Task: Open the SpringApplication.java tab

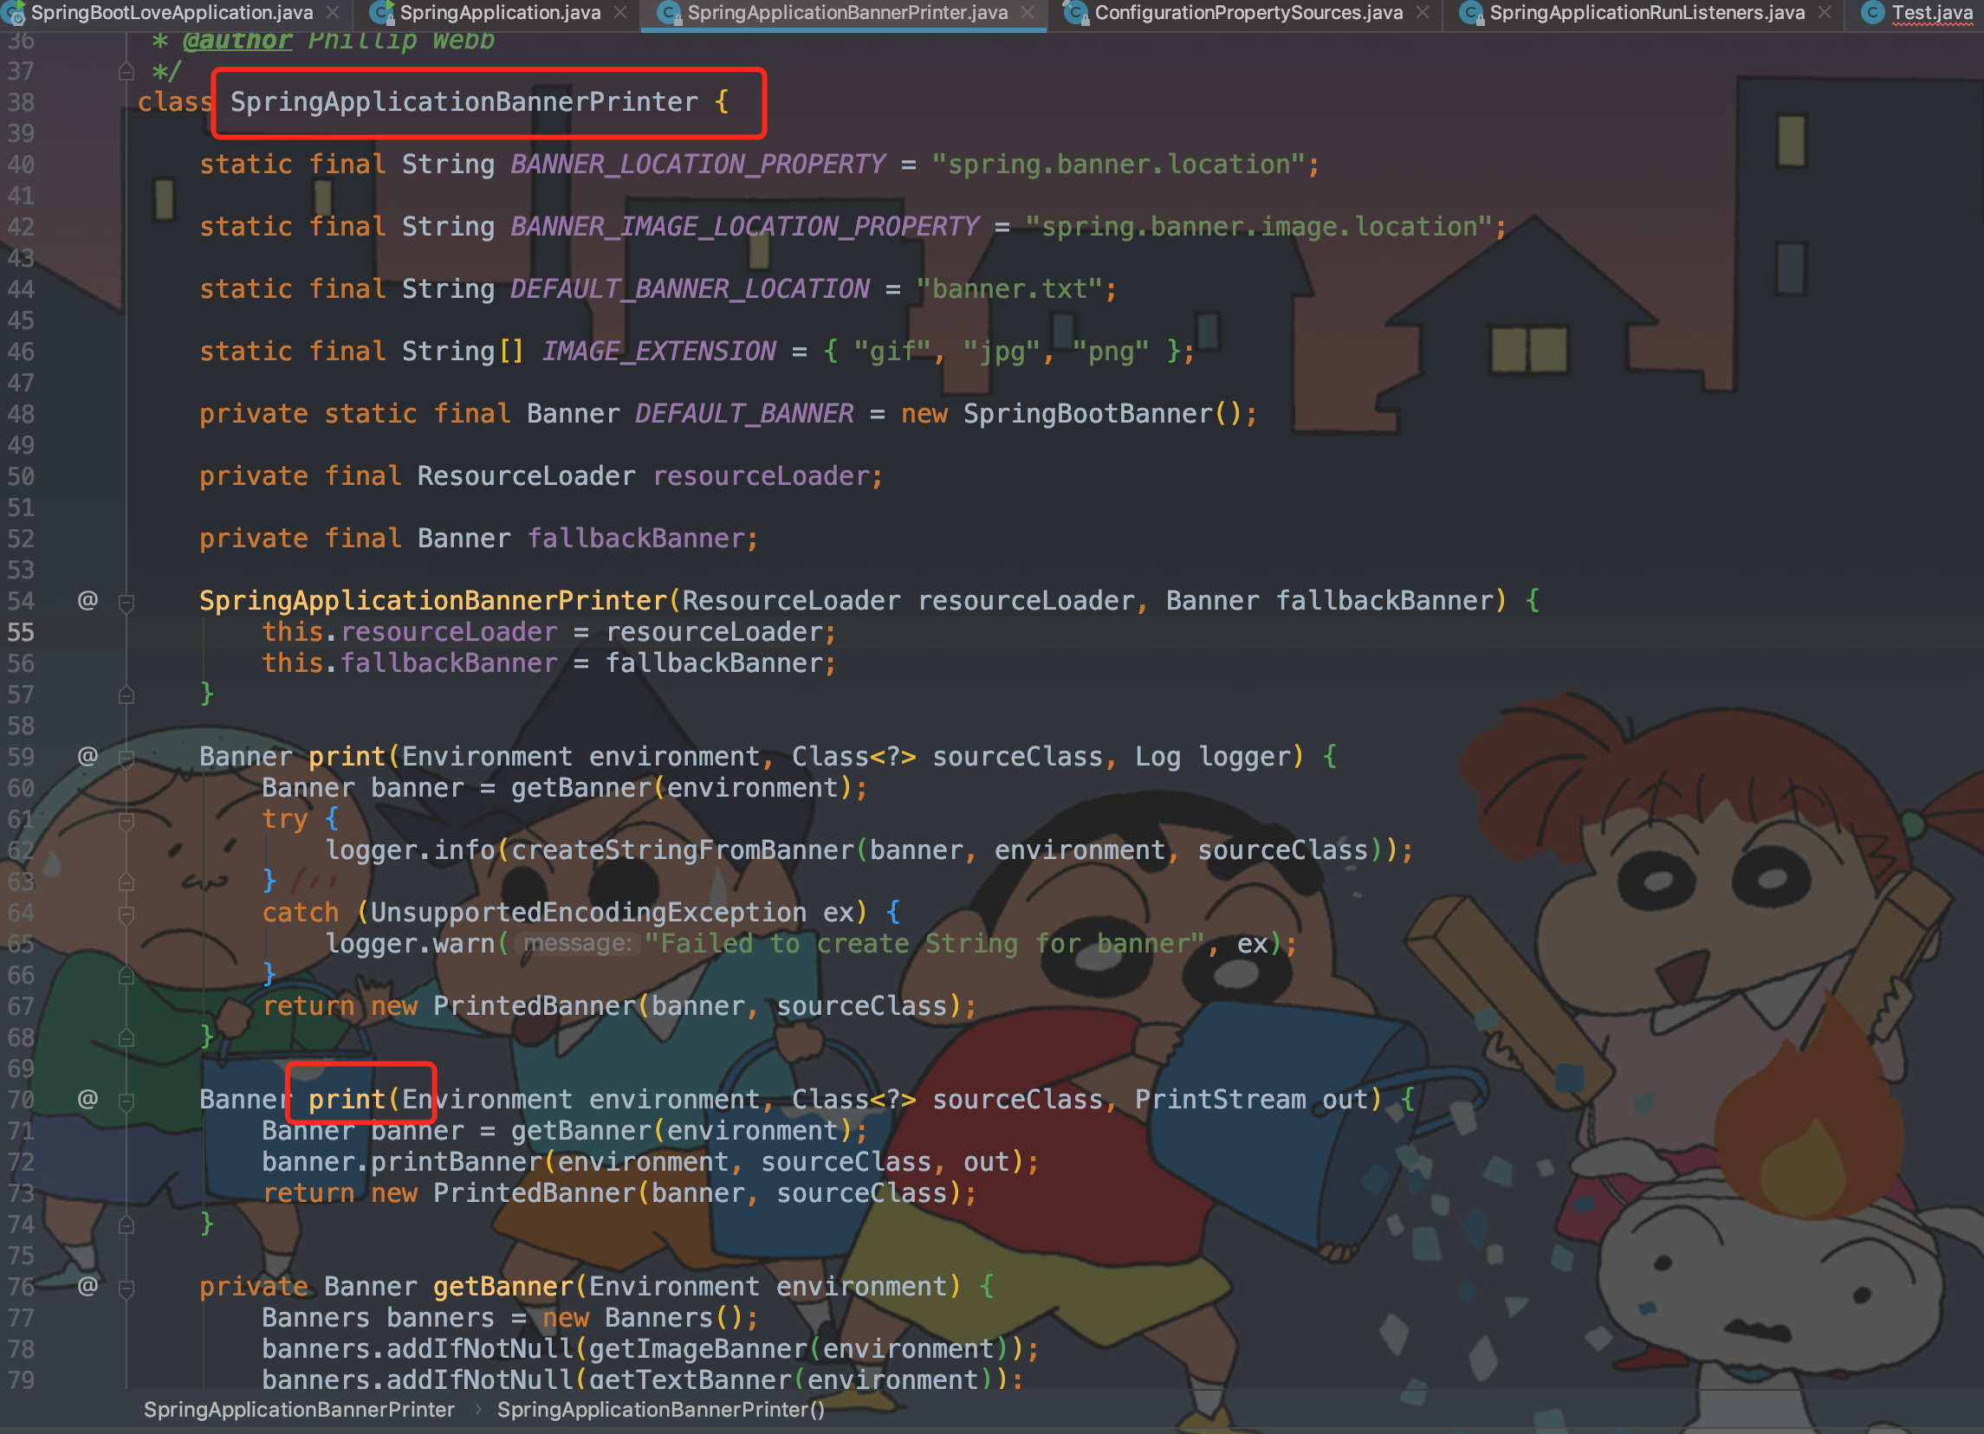Action: (500, 12)
